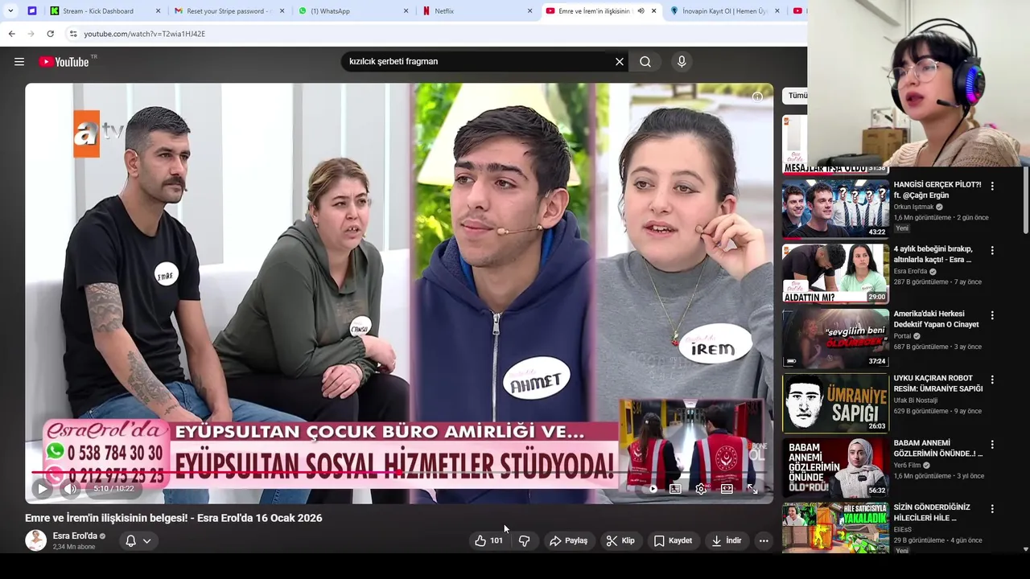1030x579 pixels.
Task: Open more options for 'UYKU KAÇIRAN ROBOT RESİM'
Action: tap(992, 380)
